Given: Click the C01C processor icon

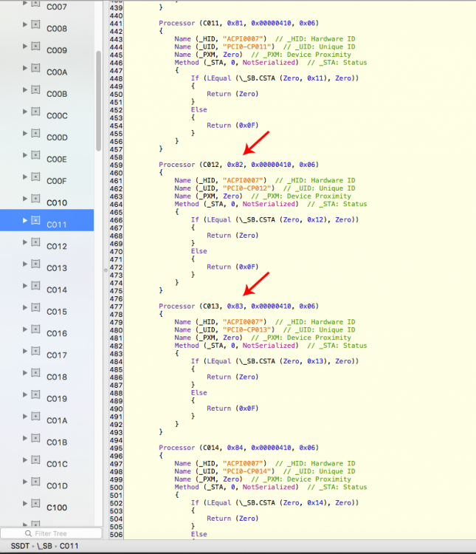Looking at the screenshot, I should (x=35, y=459).
